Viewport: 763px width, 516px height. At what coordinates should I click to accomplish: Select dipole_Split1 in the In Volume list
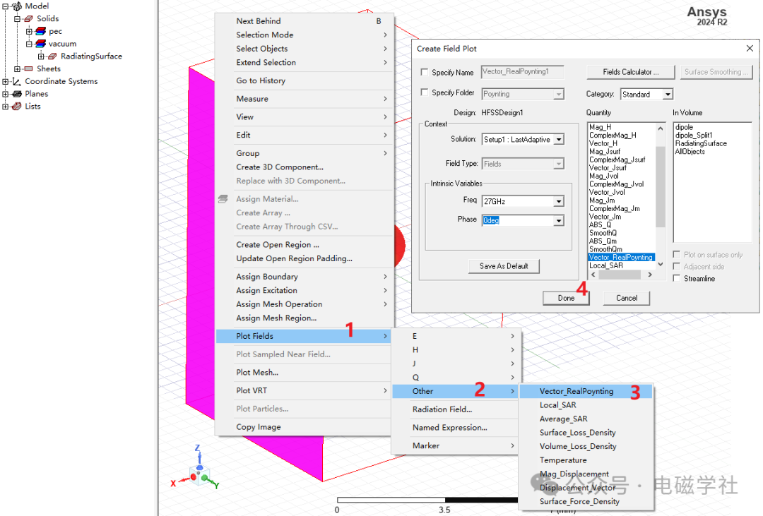(x=694, y=136)
